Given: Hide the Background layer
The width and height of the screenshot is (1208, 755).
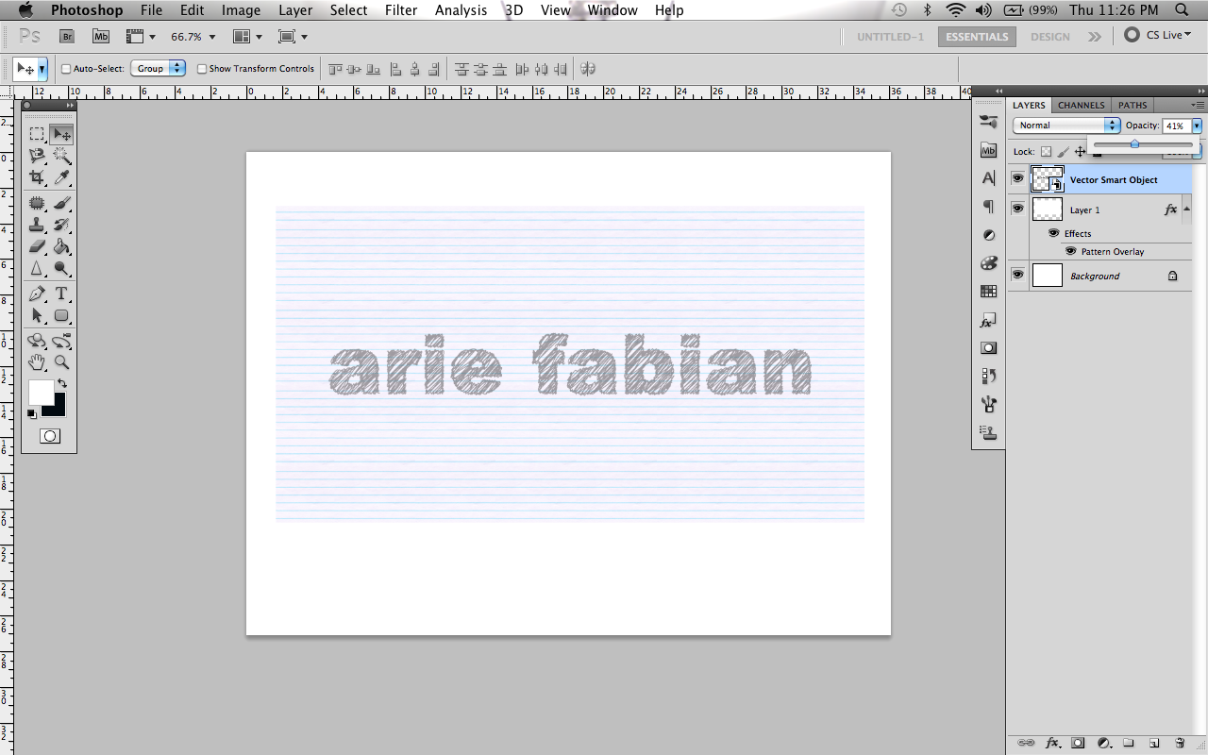Looking at the screenshot, I should (1017, 275).
